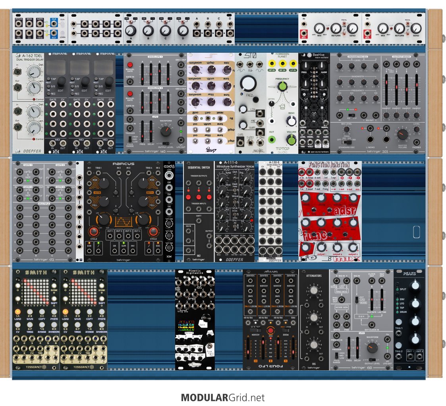Toggle Freq Range switch on Behringer 150
The image size is (446, 406).
tap(336, 355)
